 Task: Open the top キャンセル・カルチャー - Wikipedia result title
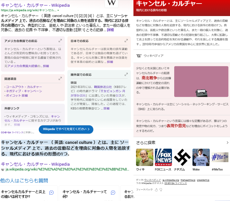35,5
